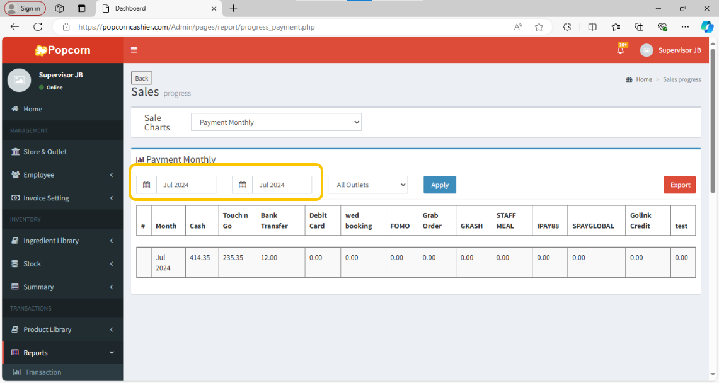Viewport: 719px width, 383px height.
Task: Open browser extensions puzzle icon
Action: coord(567,27)
